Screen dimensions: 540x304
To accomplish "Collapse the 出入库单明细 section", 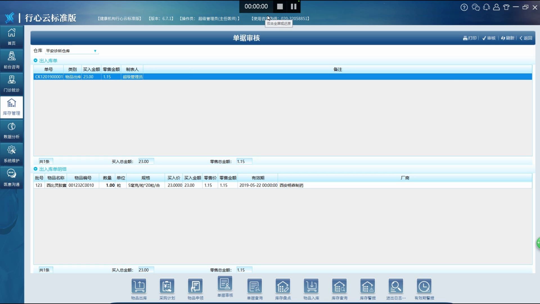I will pos(35,169).
